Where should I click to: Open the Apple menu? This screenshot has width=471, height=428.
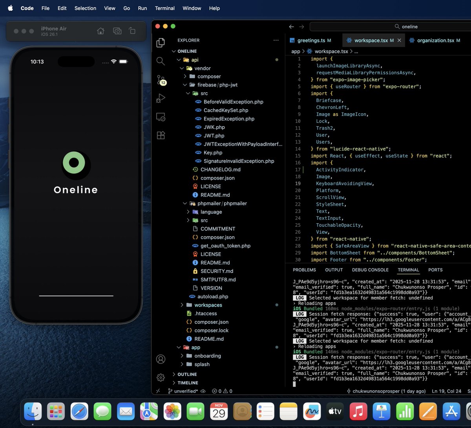[11, 8]
